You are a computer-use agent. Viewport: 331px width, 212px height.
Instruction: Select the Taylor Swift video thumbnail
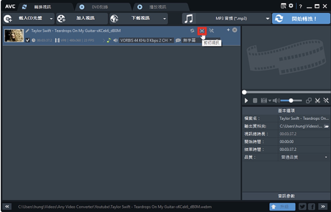14,36
